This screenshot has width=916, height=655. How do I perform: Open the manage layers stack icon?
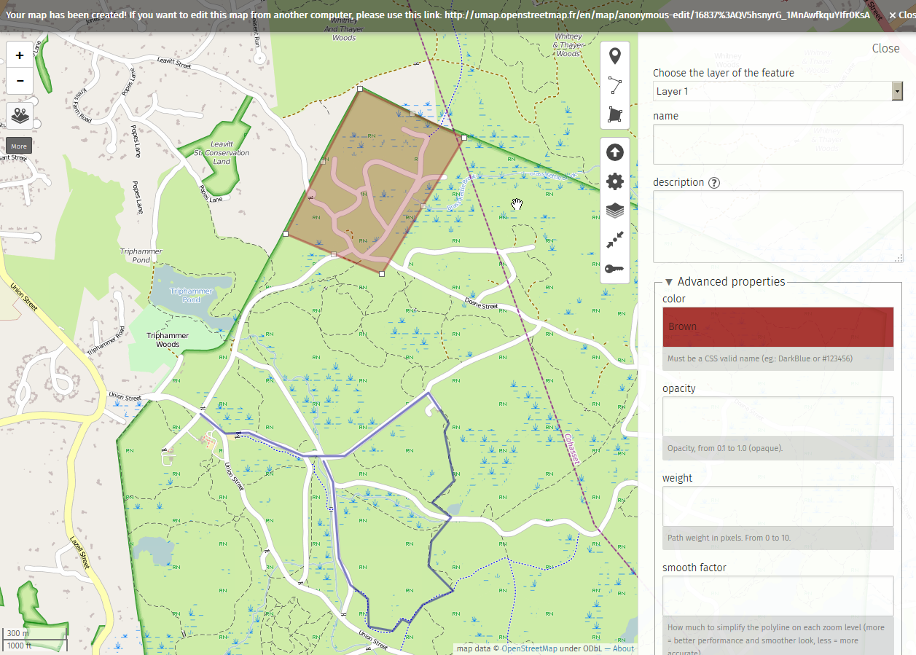coord(615,211)
